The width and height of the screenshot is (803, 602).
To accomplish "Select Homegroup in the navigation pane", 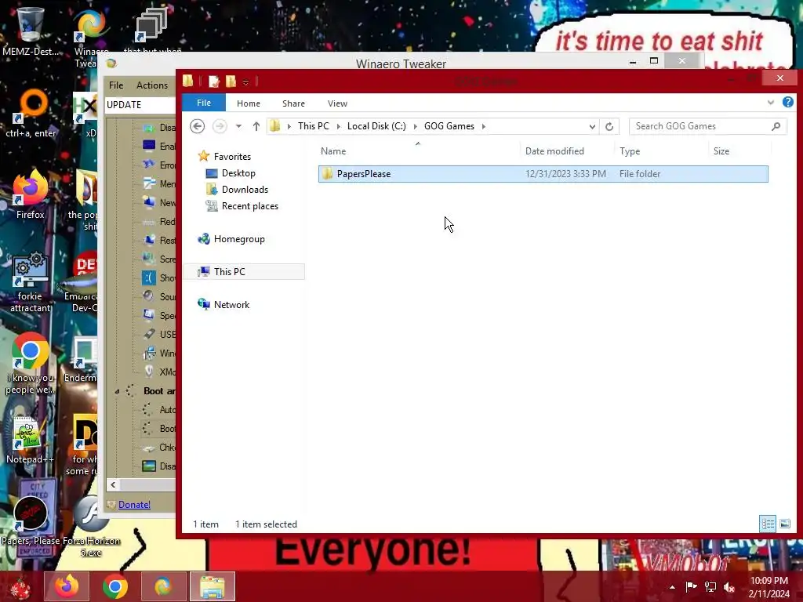I will pos(231,239).
